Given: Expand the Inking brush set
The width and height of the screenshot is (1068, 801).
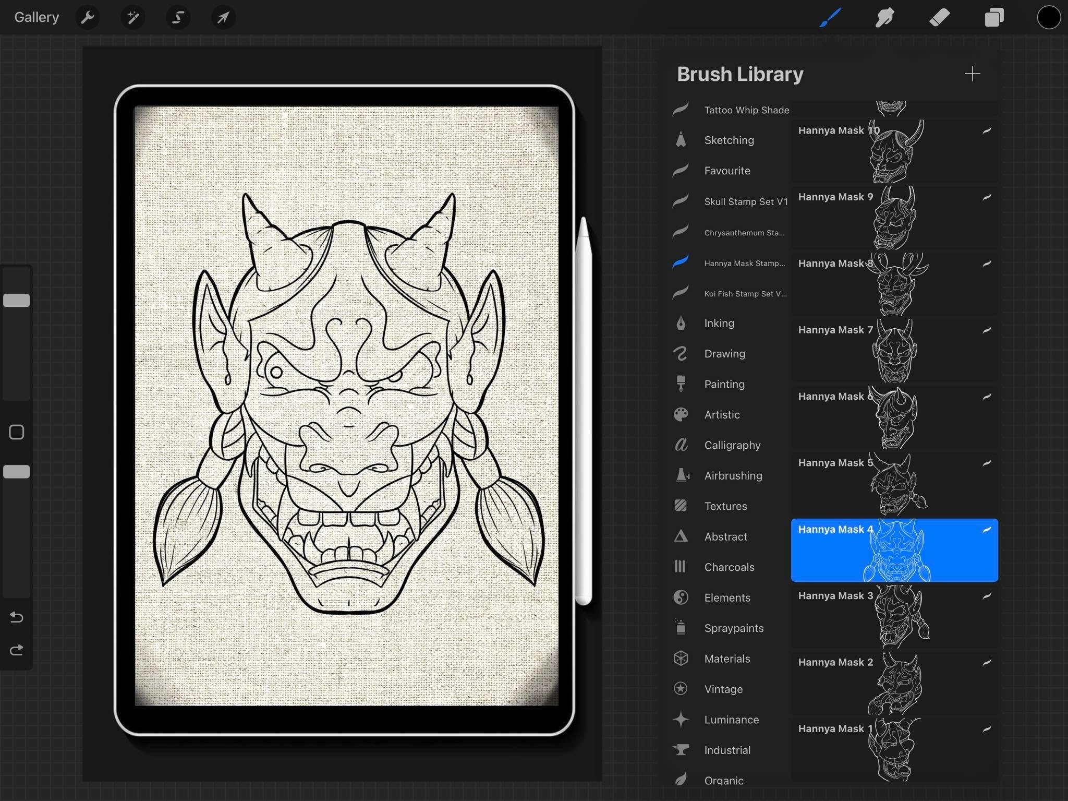Looking at the screenshot, I should pyautogui.click(x=720, y=323).
